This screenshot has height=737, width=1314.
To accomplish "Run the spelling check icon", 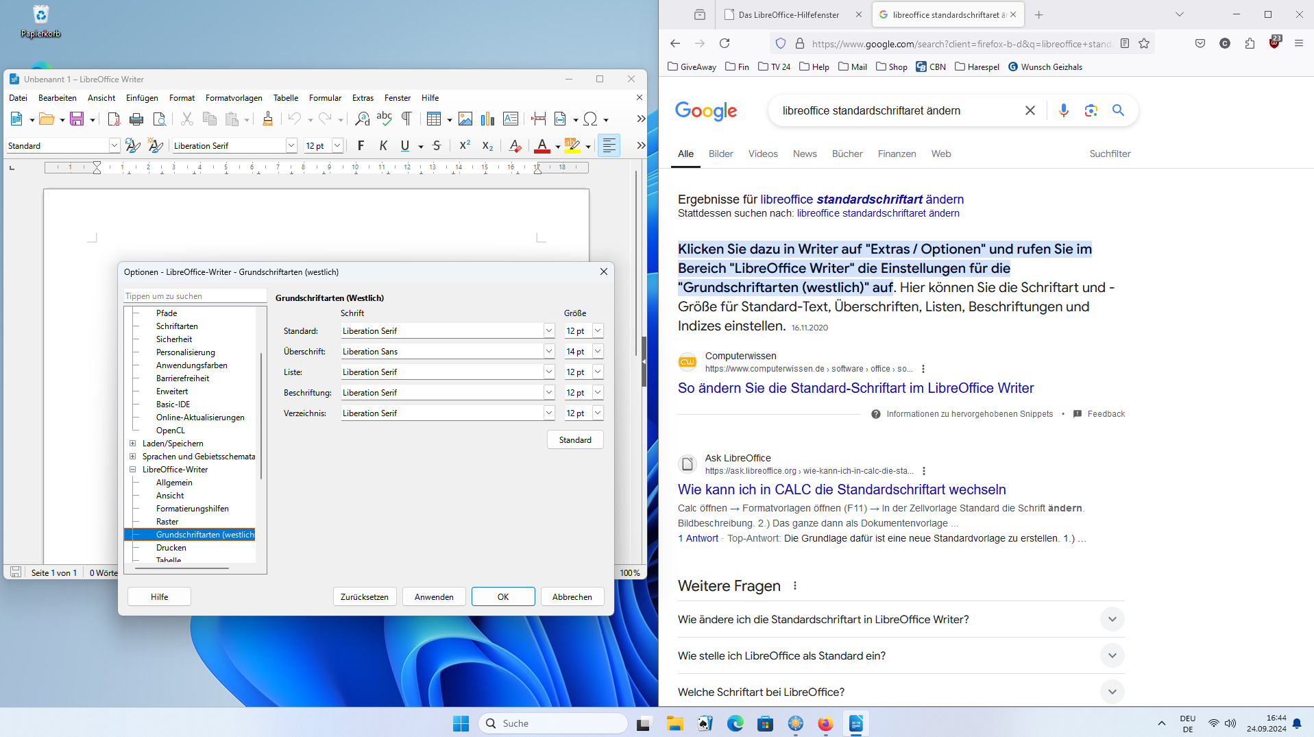I will point(385,119).
